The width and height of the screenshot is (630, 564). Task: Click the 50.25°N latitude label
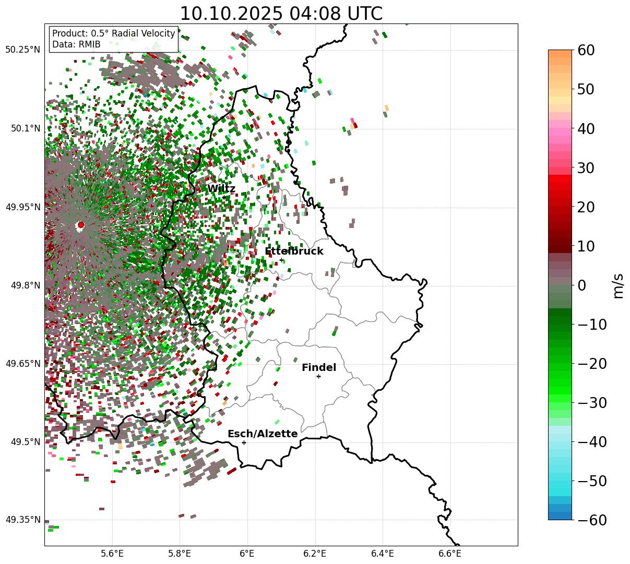22,50
